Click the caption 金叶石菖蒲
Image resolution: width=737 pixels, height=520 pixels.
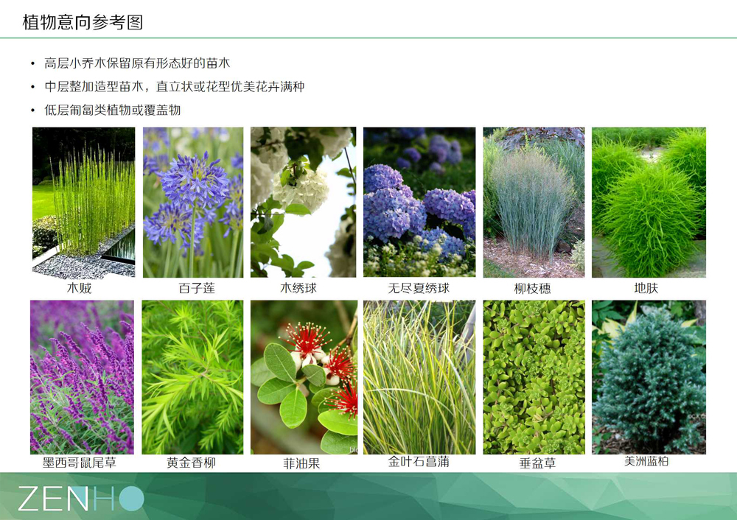419,462
